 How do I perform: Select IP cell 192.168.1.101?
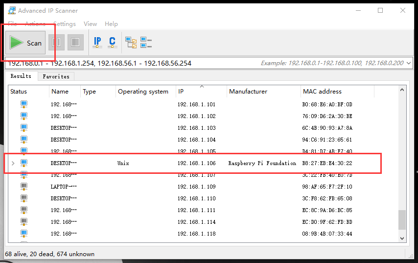pyautogui.click(x=196, y=104)
